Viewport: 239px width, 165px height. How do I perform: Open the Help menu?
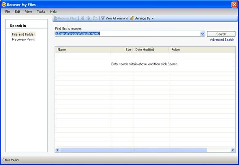pos(53,11)
